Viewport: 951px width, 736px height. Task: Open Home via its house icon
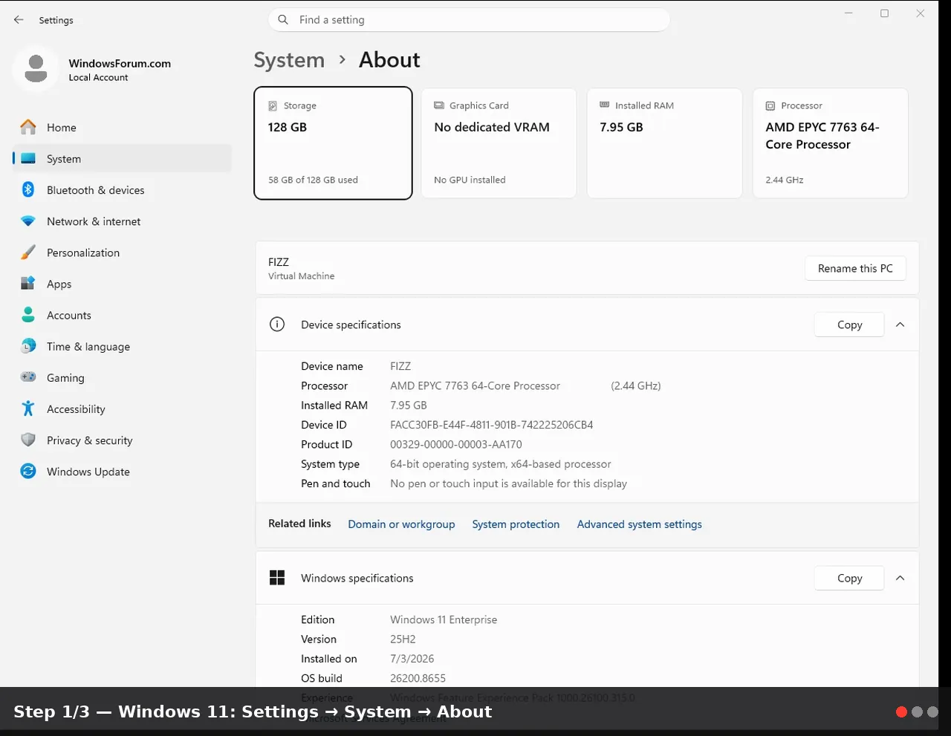[28, 128]
